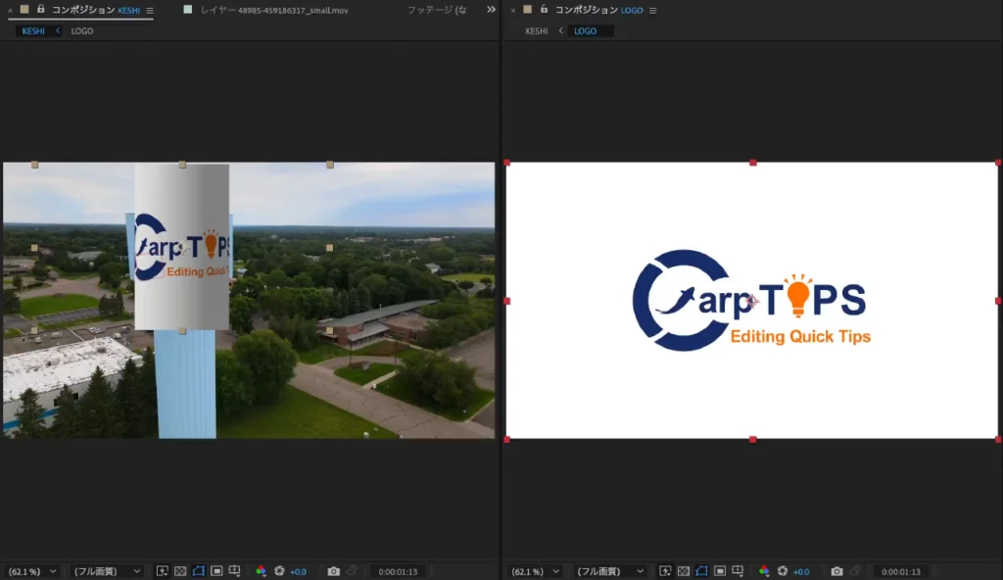Viewport: 1003px width, 580px height.
Task: Click the color label square of the LOGO composition tab
Action: point(527,10)
